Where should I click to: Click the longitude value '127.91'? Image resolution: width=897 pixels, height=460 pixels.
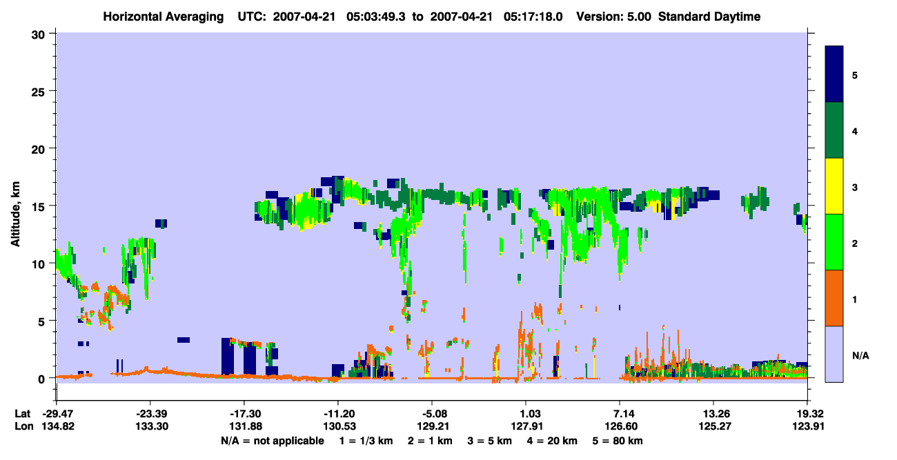526,426
